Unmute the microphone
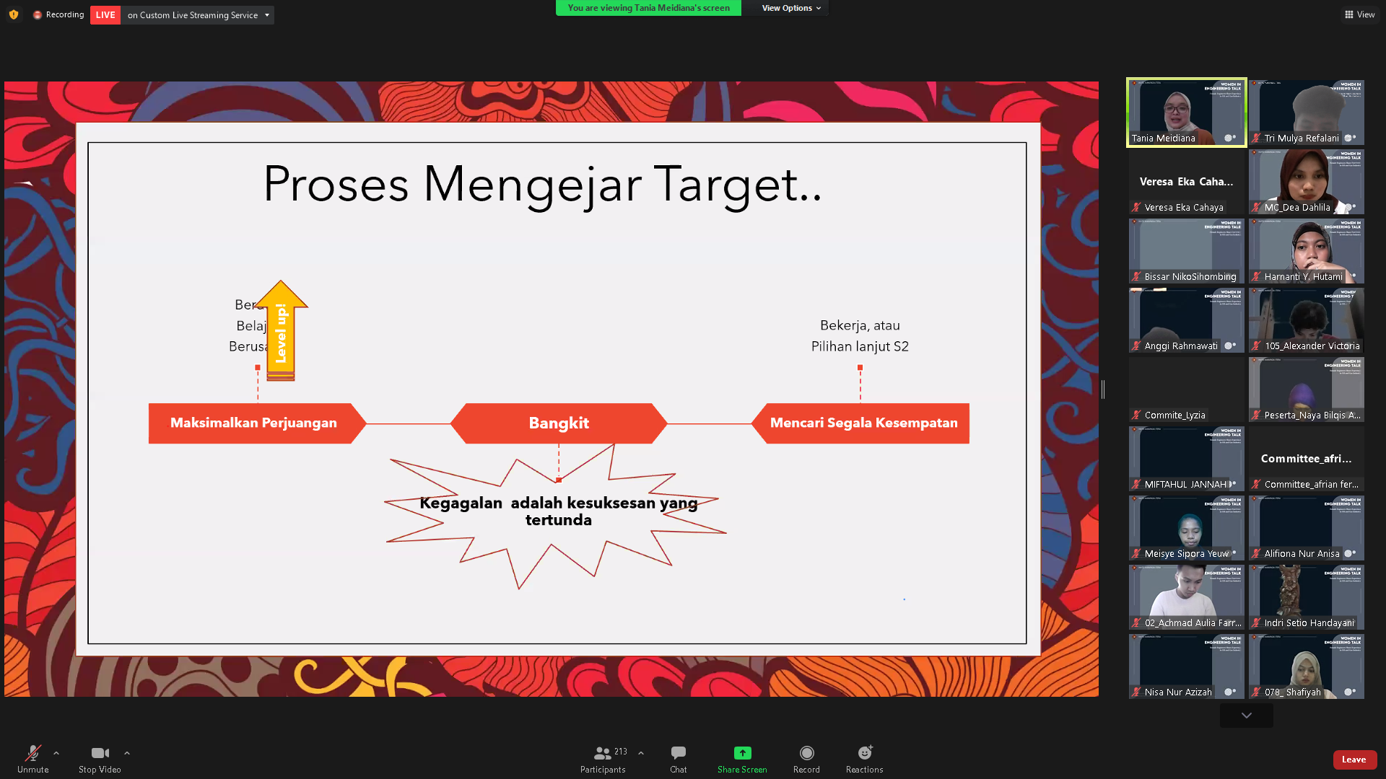This screenshot has width=1386, height=779. click(x=32, y=754)
